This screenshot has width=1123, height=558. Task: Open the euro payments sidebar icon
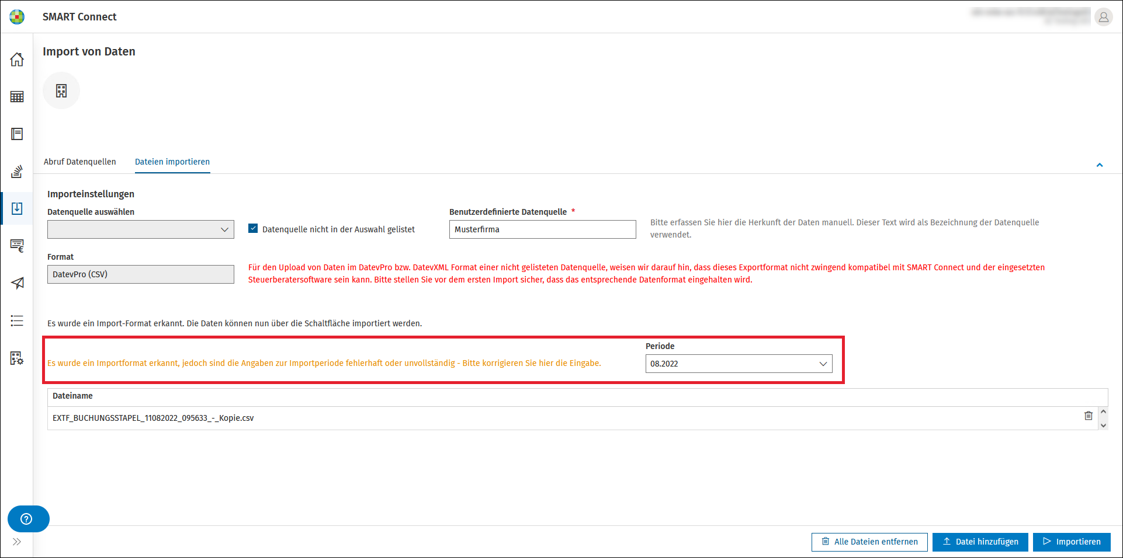pos(17,246)
